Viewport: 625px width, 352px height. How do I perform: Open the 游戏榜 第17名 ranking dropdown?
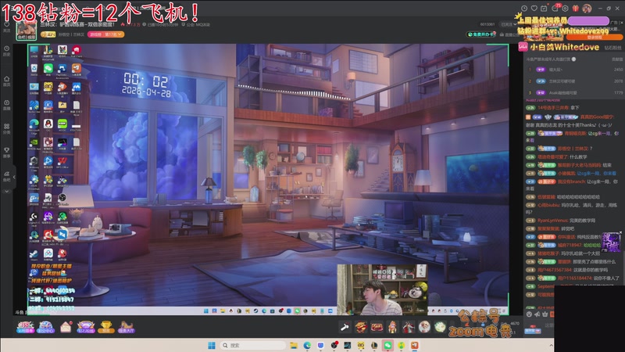(105, 34)
